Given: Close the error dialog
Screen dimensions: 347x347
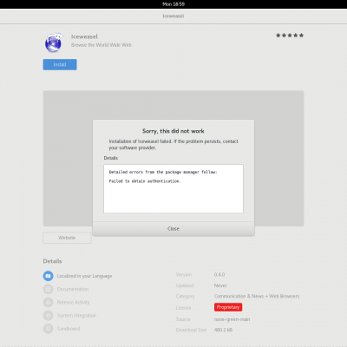Looking at the screenshot, I should [x=173, y=229].
